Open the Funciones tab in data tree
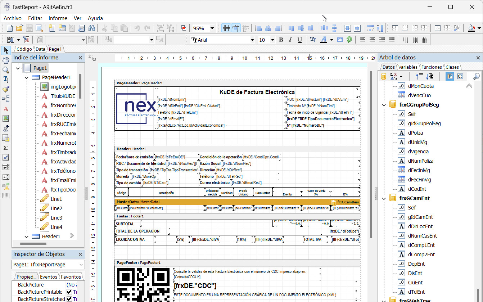This screenshot has height=302, width=483. point(432,67)
